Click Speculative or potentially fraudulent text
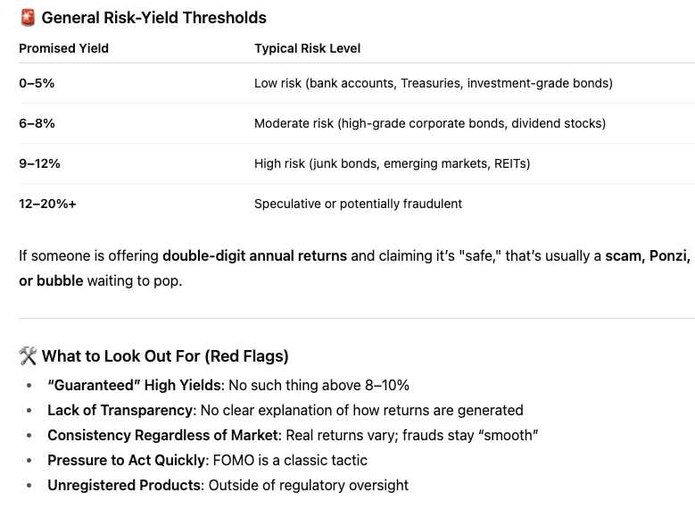The image size is (695, 509). coord(358,204)
